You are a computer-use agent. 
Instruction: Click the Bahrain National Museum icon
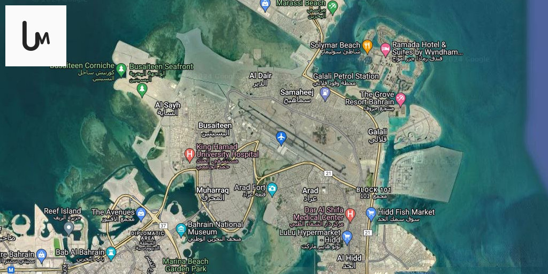[x=181, y=230]
